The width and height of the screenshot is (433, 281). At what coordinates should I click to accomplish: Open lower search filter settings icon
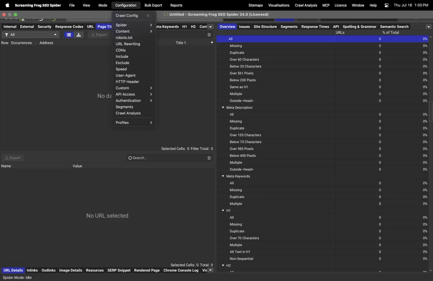[209, 158]
